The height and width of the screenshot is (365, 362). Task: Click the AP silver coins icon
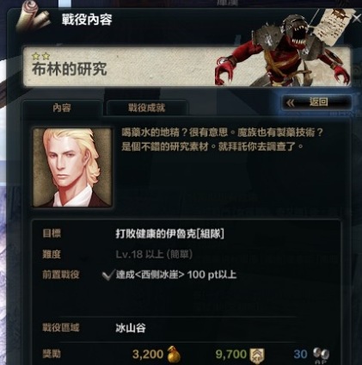[x=321, y=356]
